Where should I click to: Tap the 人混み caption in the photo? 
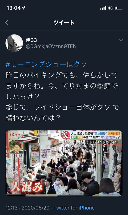coord(26,186)
